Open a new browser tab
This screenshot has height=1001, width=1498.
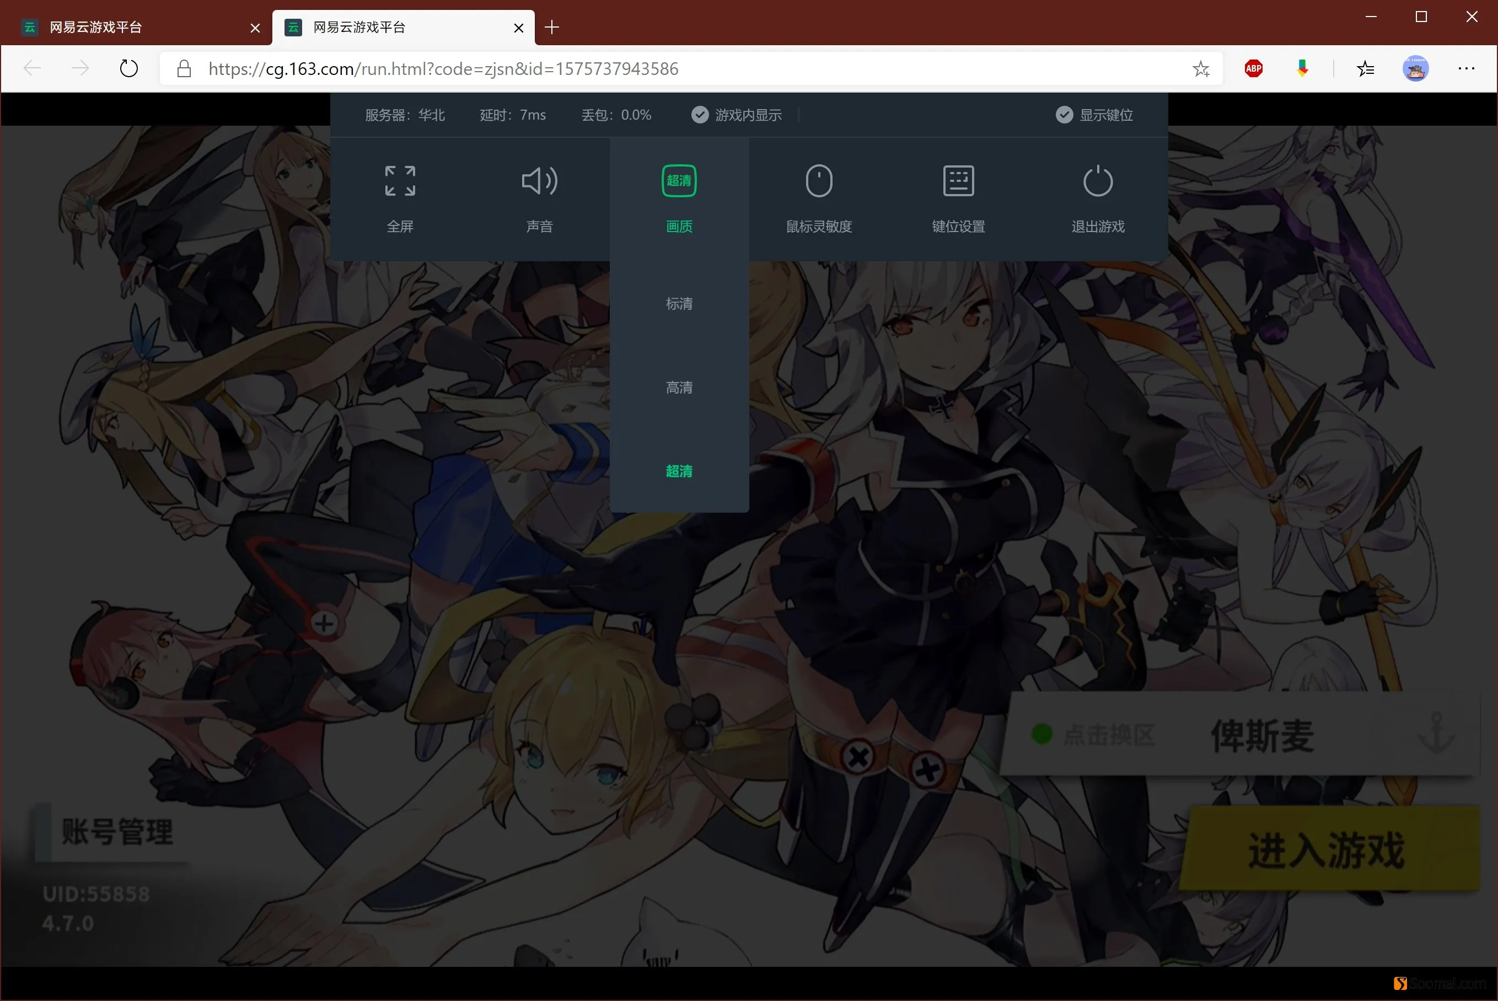[x=552, y=27]
